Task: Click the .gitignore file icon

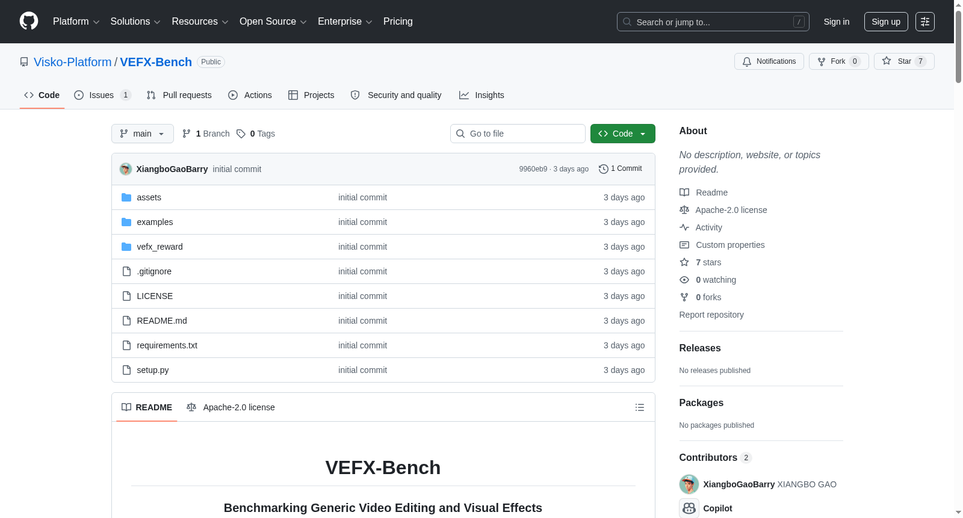Action: click(x=126, y=271)
